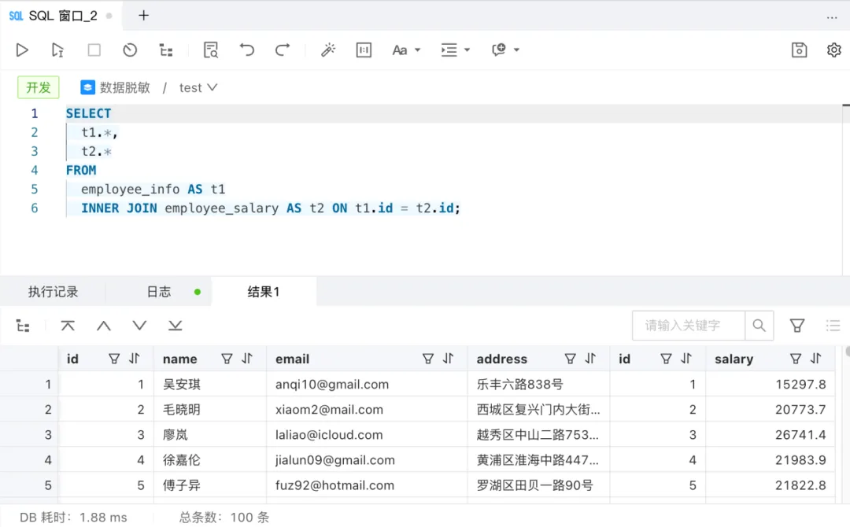The width and height of the screenshot is (850, 527).
Task: Click the 开发 environment tag
Action: 39,87
